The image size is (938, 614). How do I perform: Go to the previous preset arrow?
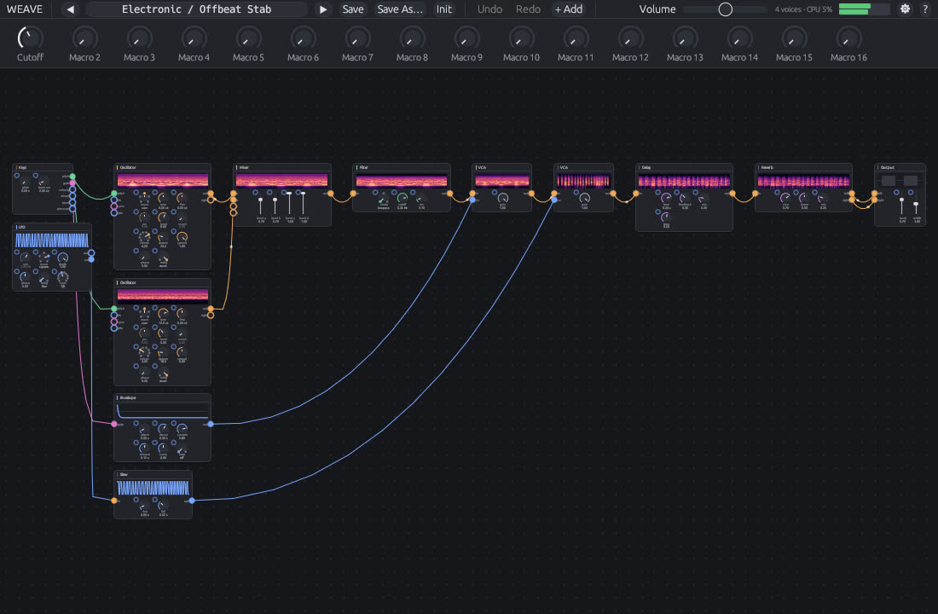71,9
